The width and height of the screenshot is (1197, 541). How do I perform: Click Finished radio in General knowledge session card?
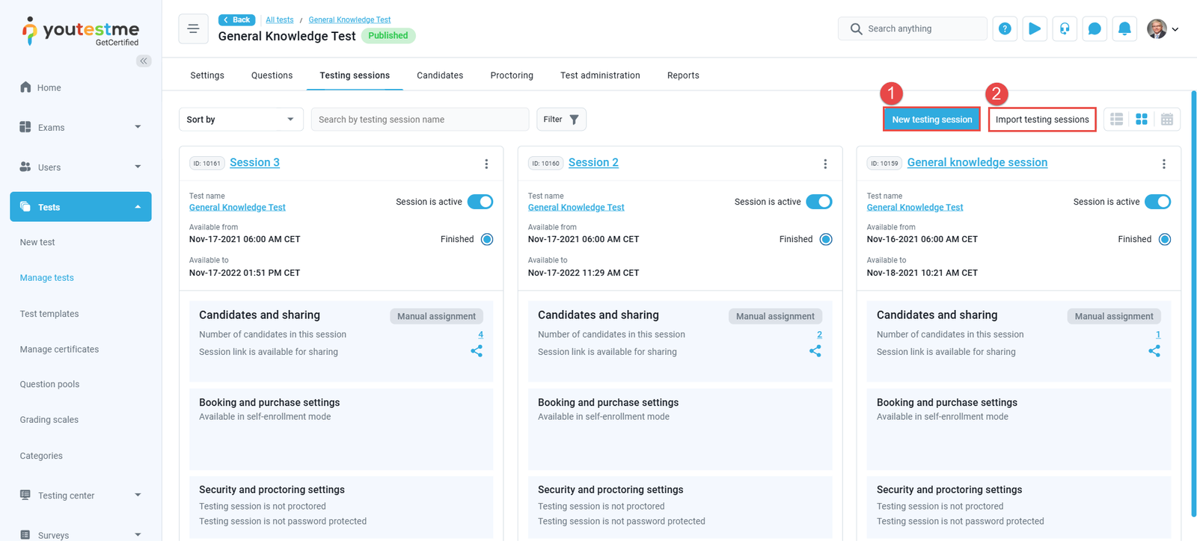point(1165,239)
